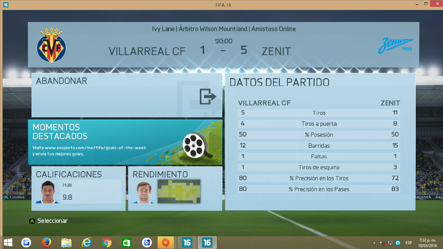Click the ESP input language indicator

(408, 243)
